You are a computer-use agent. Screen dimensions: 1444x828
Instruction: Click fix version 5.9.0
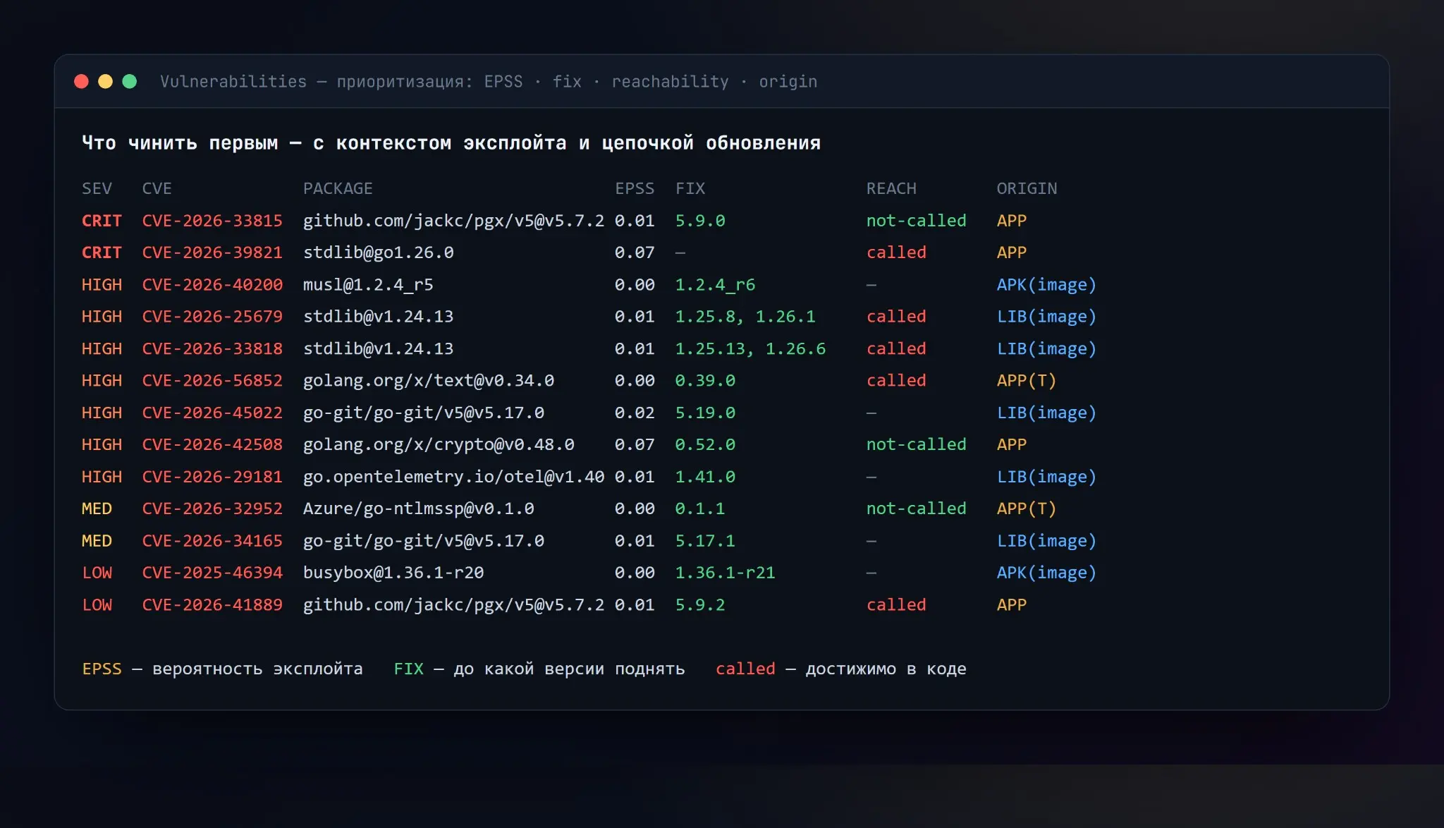point(700,221)
